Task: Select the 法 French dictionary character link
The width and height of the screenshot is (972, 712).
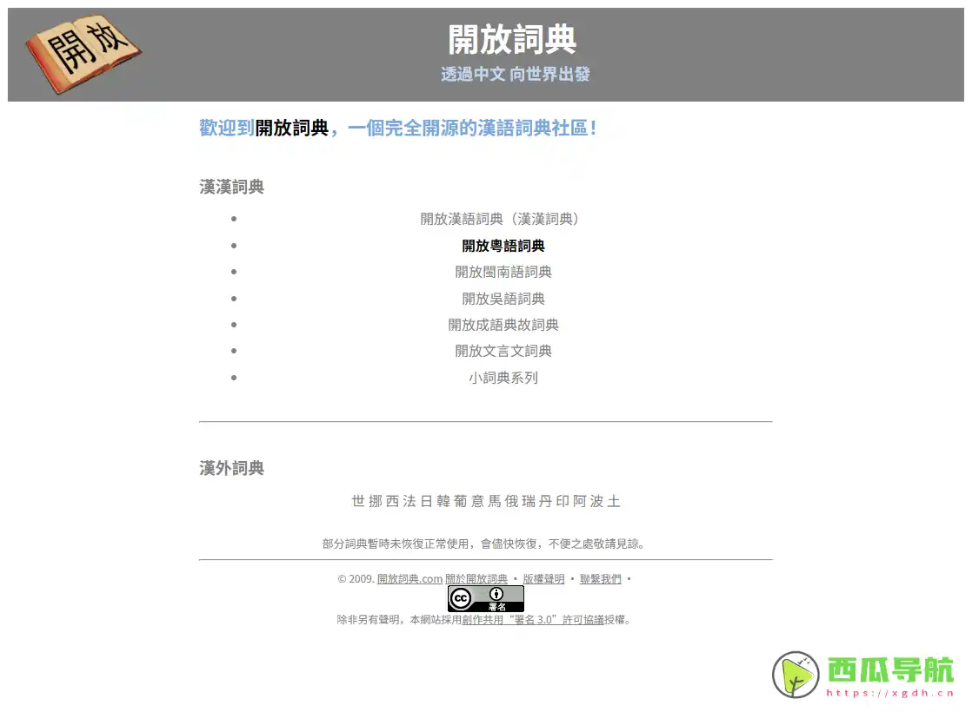Action: (x=408, y=501)
